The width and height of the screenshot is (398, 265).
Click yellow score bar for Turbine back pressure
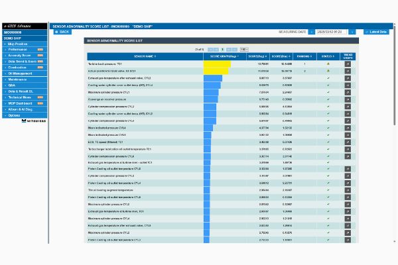[217, 64]
